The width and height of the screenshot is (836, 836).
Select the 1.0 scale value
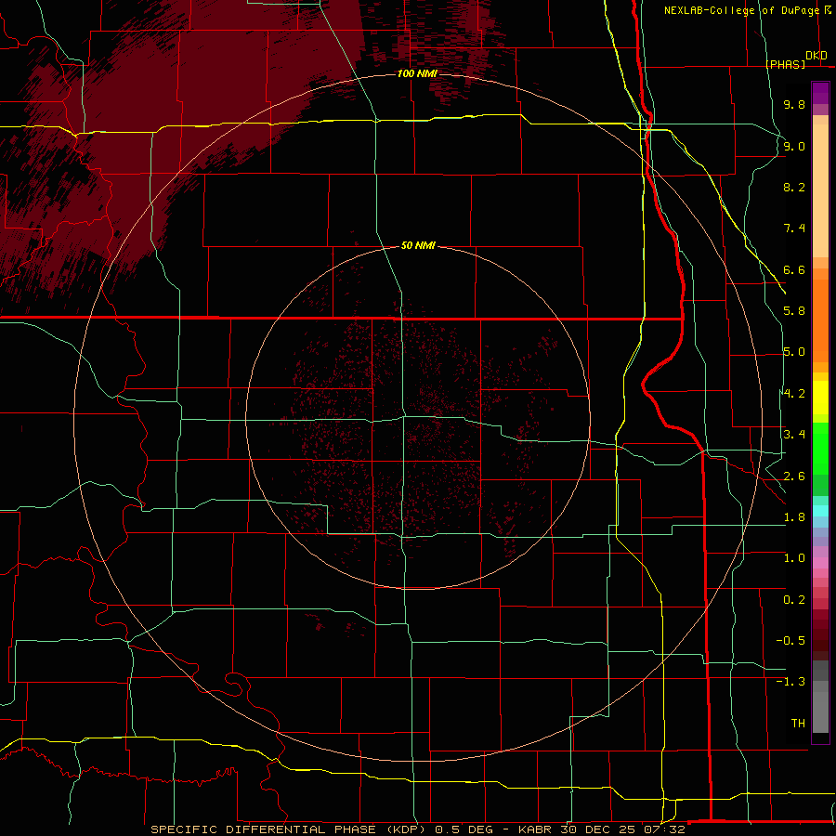click(794, 558)
